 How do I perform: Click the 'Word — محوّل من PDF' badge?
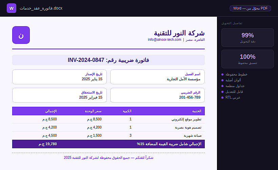pyautogui.click(x=250, y=8)
